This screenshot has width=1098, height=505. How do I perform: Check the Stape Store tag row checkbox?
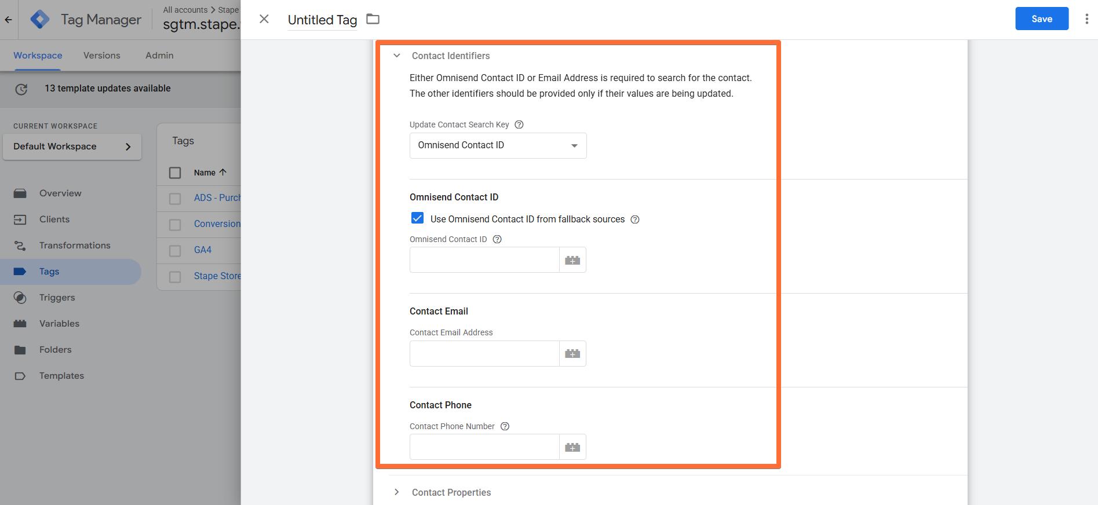[175, 277]
